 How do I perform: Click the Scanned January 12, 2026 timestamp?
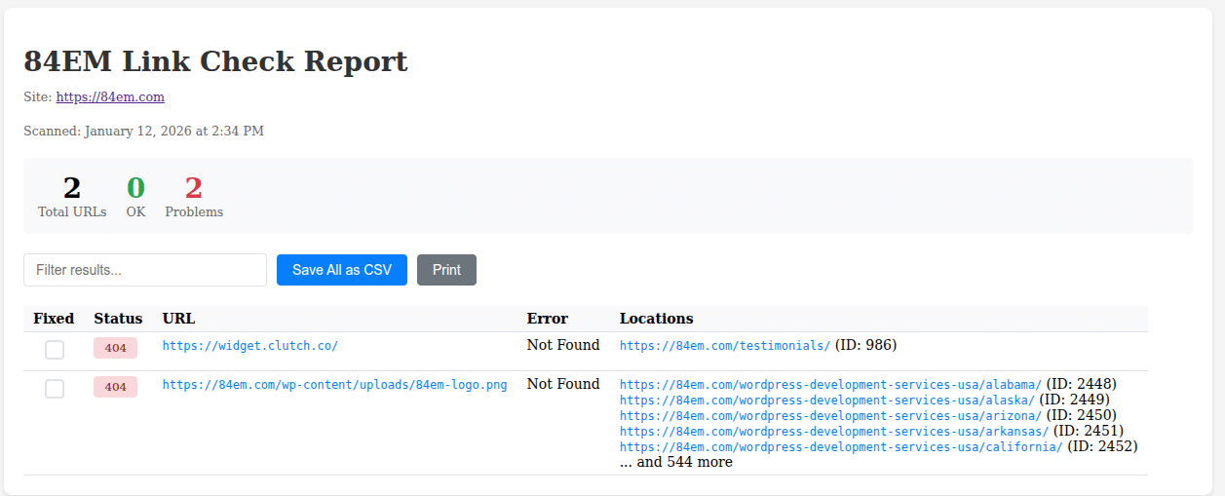click(x=143, y=131)
